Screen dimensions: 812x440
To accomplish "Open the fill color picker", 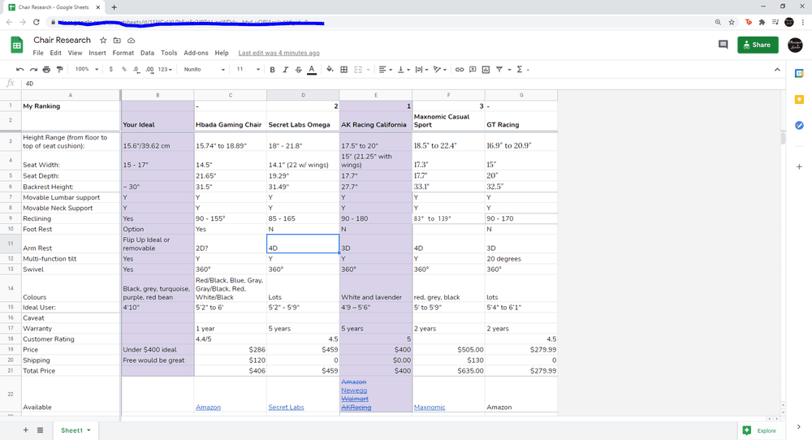I will (x=330, y=69).
